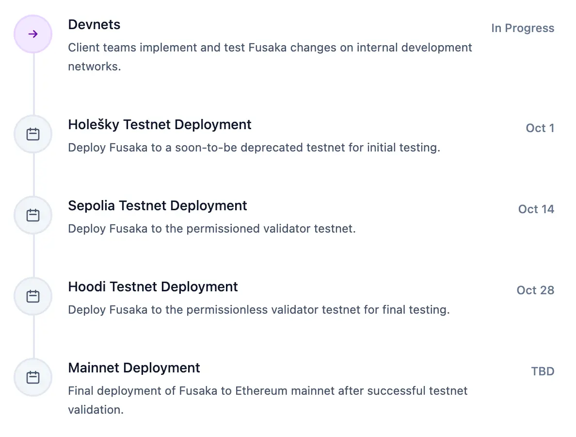
Task: Click the Devnets description about client teams
Action: [x=270, y=57]
